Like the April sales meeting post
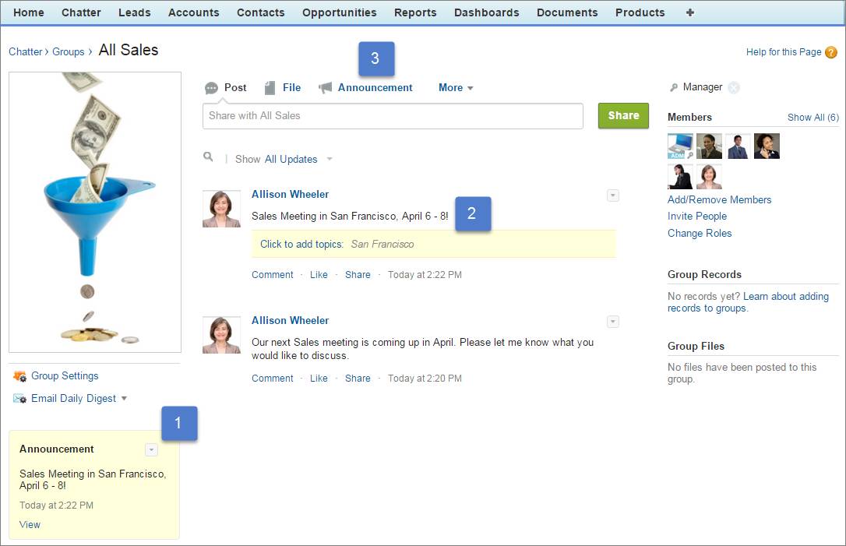Screen dimensions: 846x546 click(x=319, y=379)
